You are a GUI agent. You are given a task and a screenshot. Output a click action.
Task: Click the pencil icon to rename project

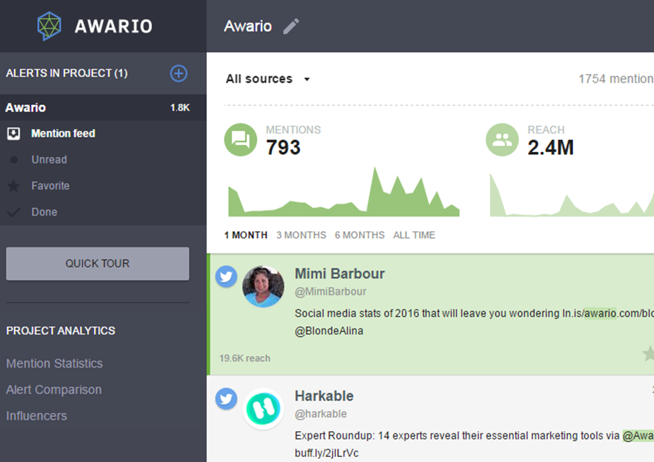[291, 27]
